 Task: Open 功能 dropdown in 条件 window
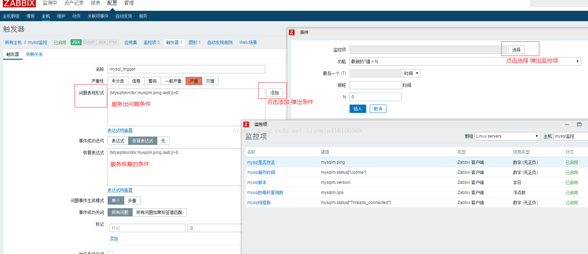(x=465, y=62)
